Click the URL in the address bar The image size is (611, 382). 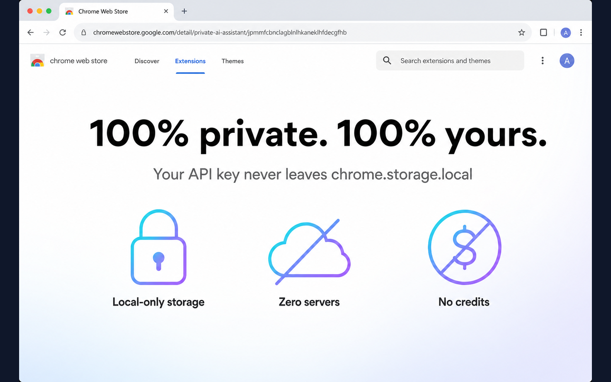tap(220, 32)
